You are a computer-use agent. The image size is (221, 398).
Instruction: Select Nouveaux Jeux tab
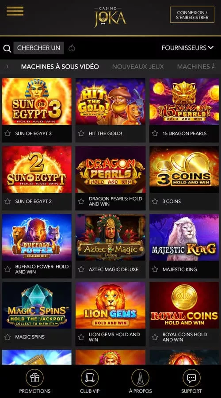click(138, 67)
